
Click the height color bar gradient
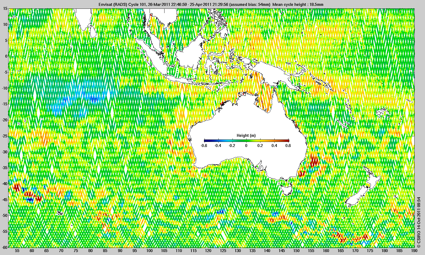pyautogui.click(x=246, y=140)
